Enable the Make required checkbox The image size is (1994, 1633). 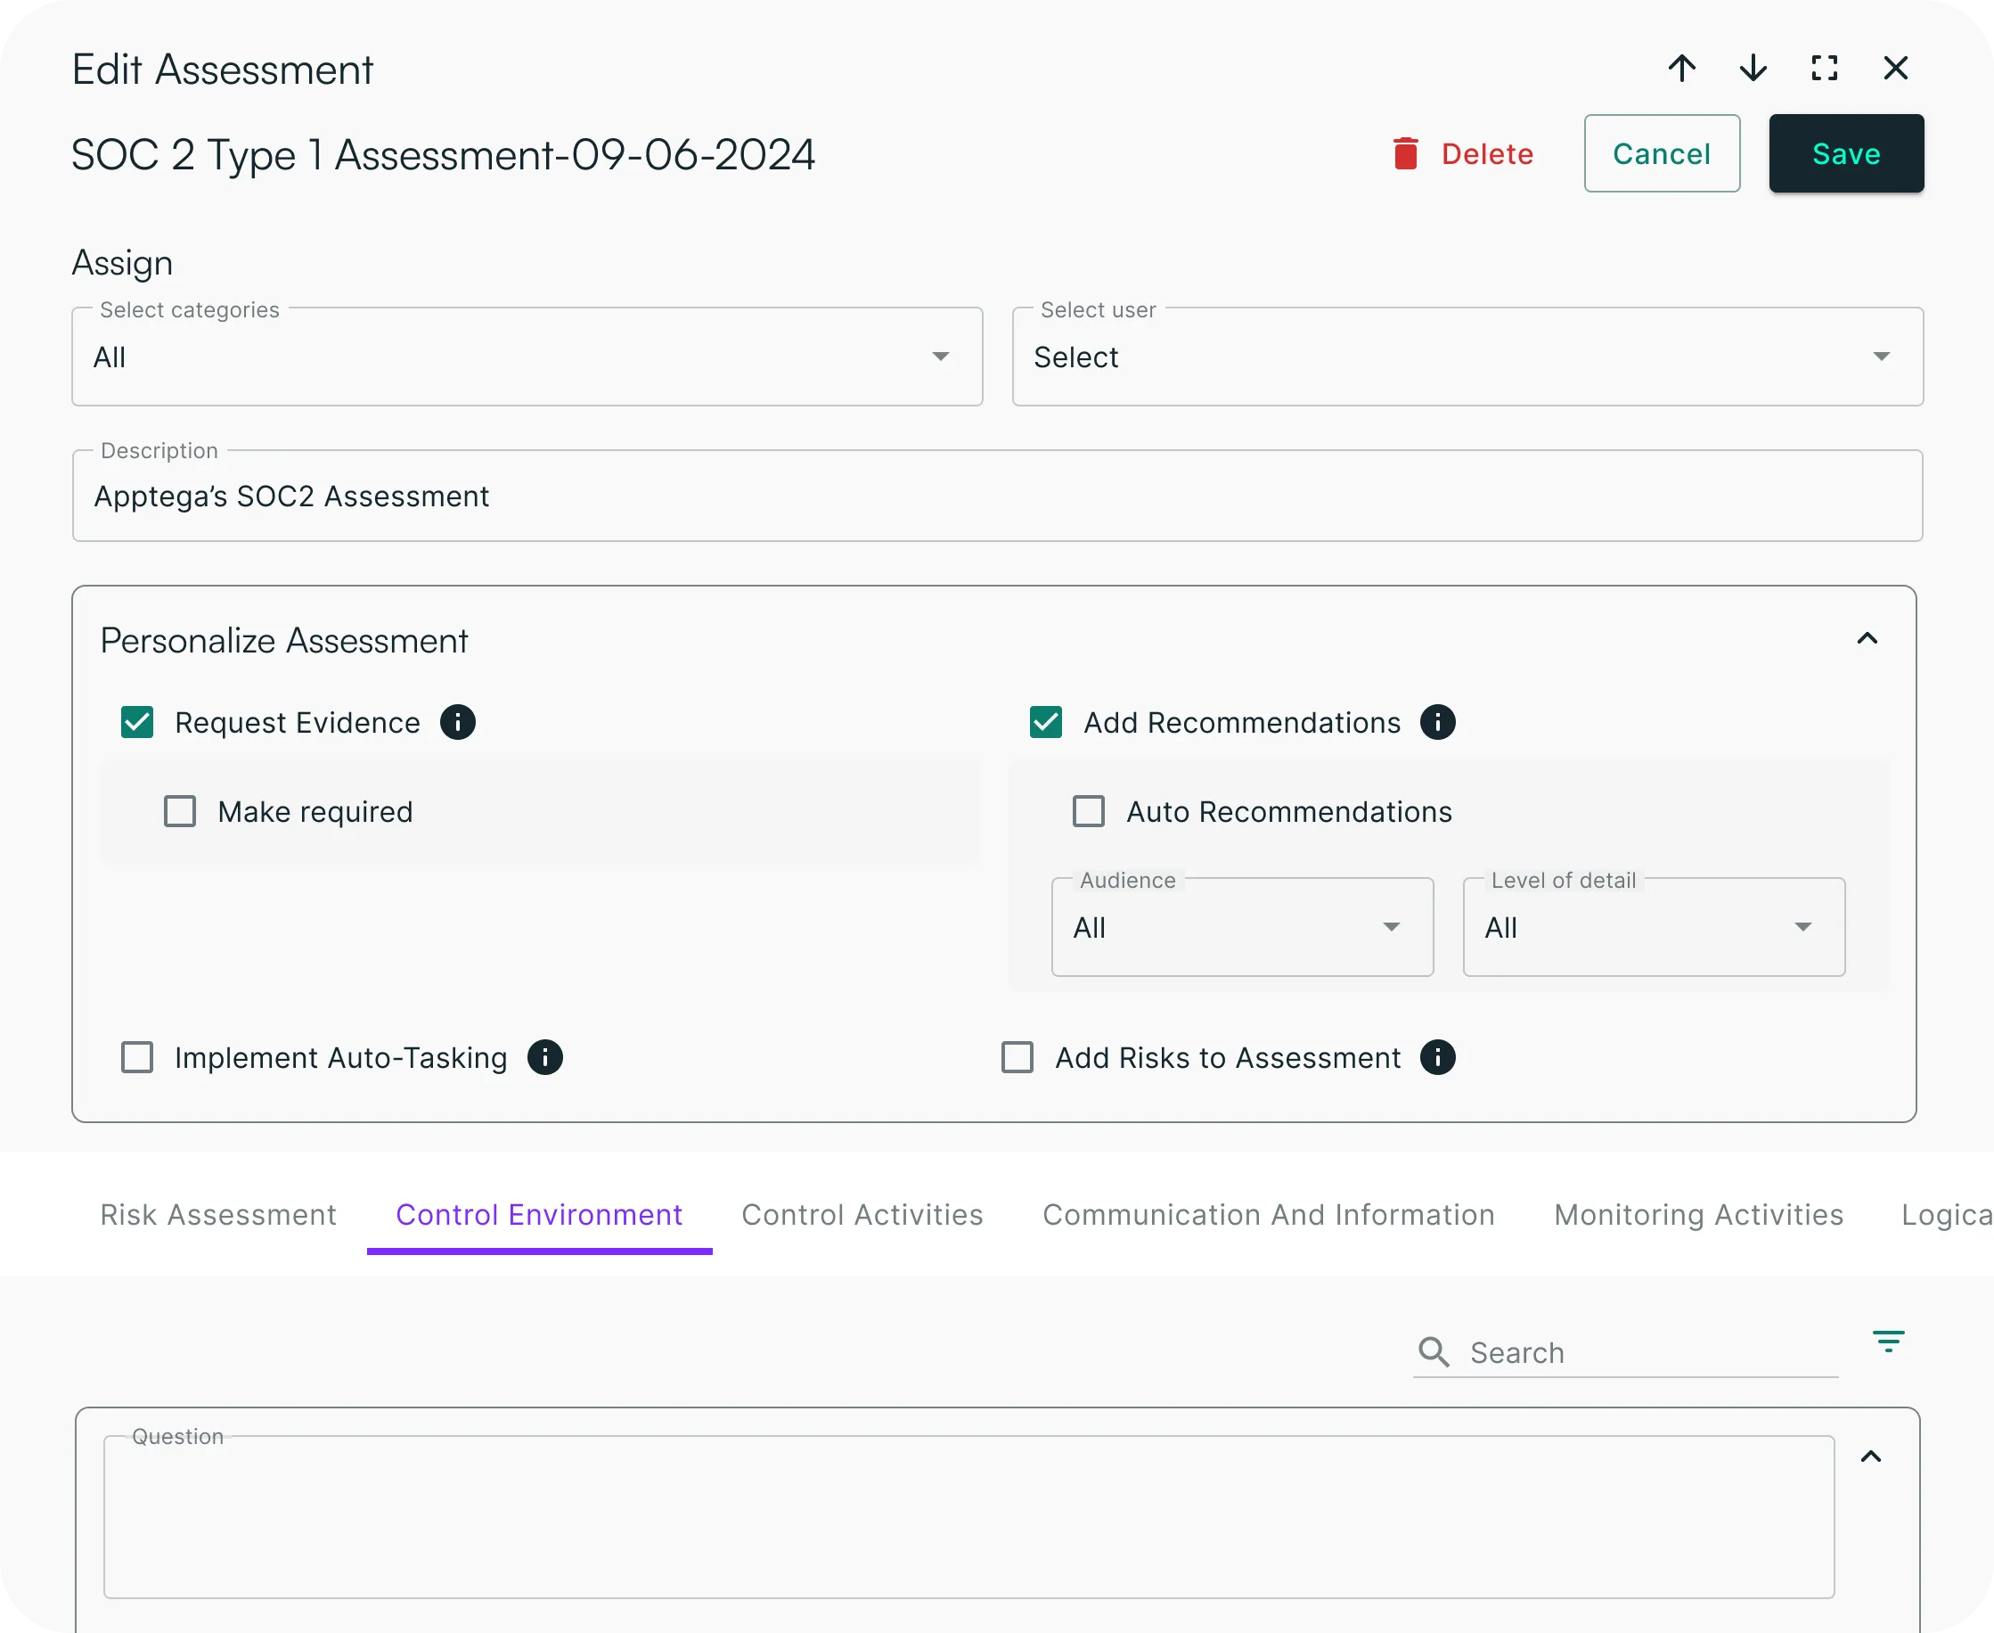point(181,811)
